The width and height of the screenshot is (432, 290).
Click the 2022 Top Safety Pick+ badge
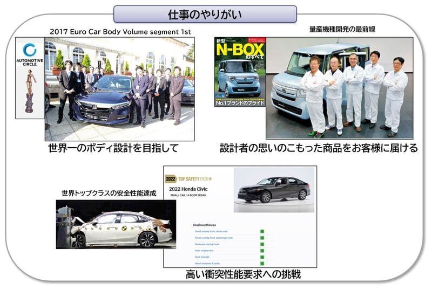click(188, 179)
